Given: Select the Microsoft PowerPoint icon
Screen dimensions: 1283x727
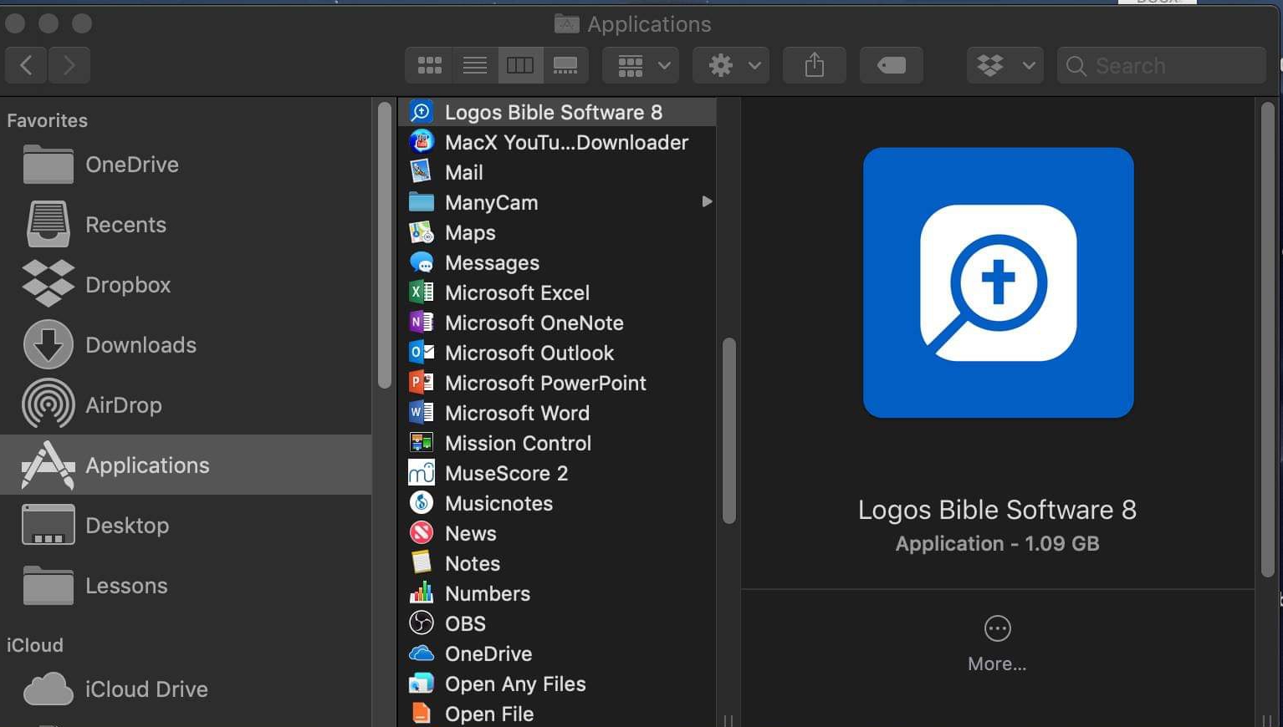Looking at the screenshot, I should pos(422,383).
